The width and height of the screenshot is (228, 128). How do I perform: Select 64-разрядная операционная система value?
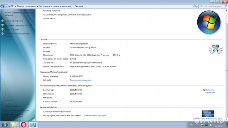(86, 63)
